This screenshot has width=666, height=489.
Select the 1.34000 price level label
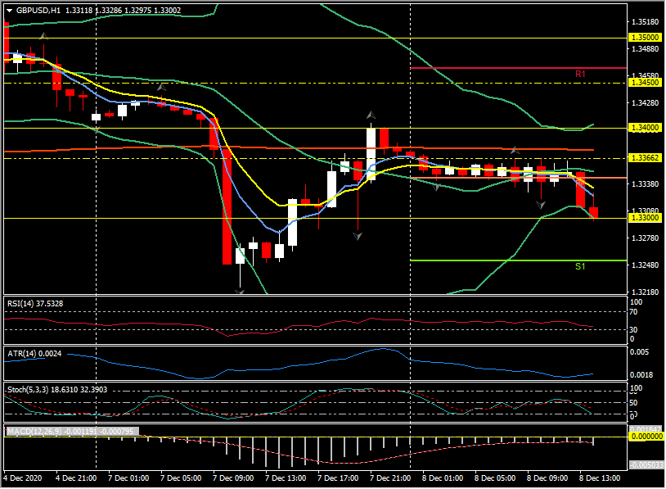coord(644,128)
